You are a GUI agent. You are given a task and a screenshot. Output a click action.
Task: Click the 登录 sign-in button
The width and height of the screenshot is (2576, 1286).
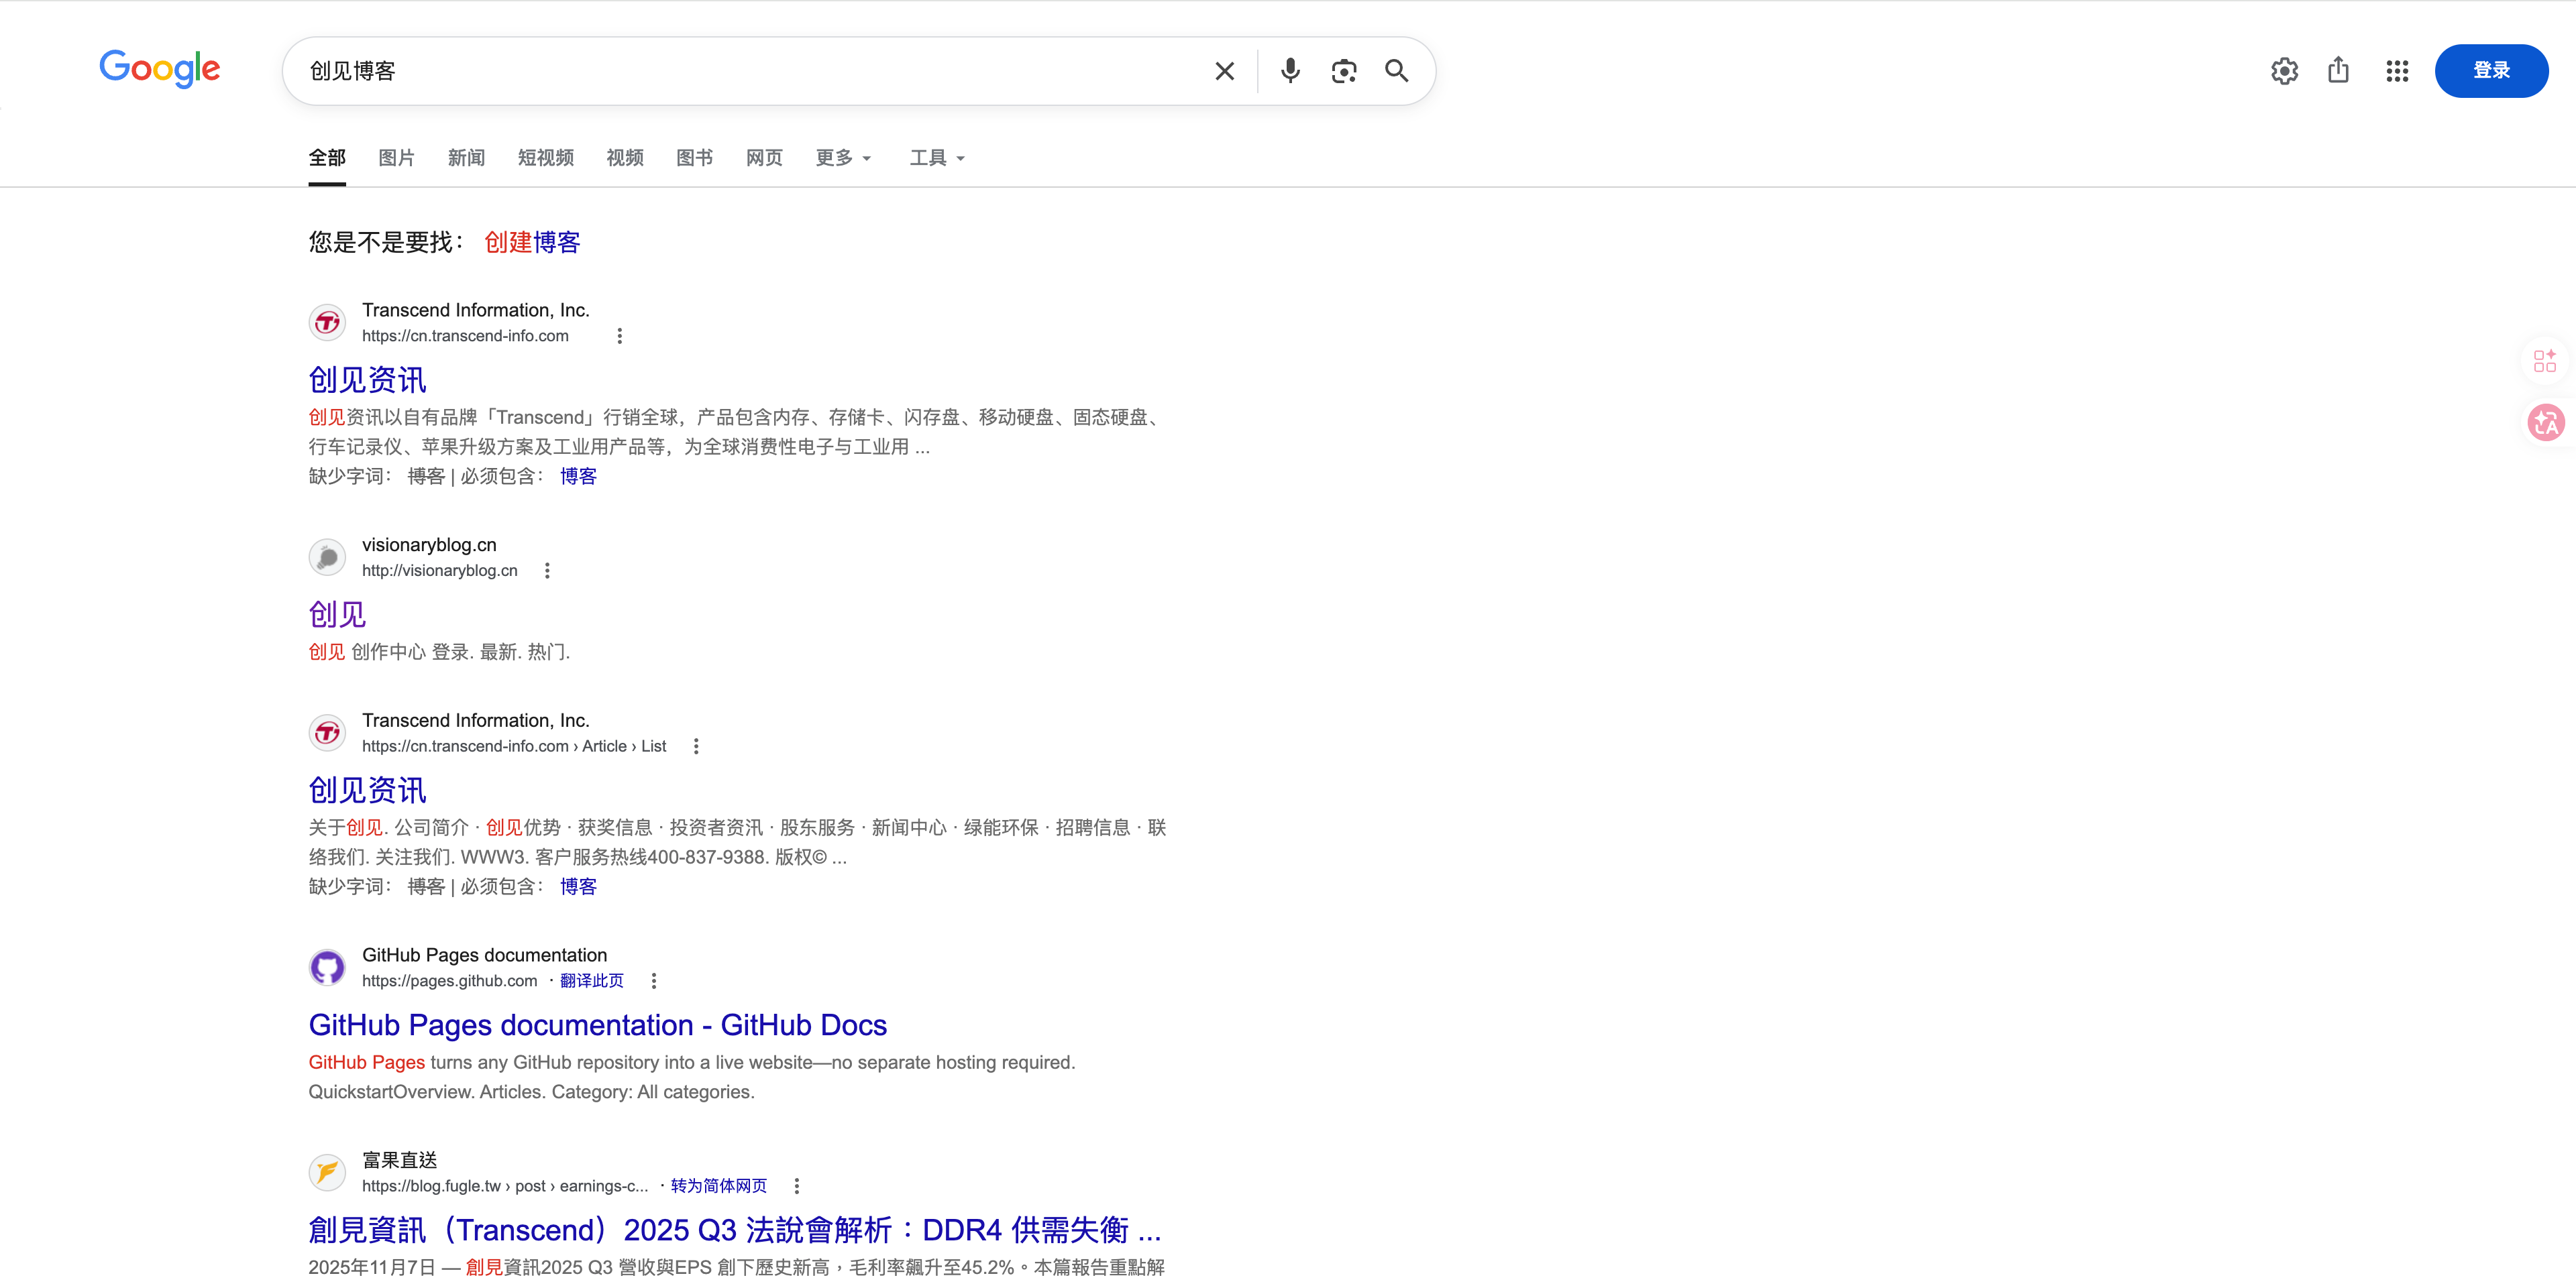click(2491, 71)
